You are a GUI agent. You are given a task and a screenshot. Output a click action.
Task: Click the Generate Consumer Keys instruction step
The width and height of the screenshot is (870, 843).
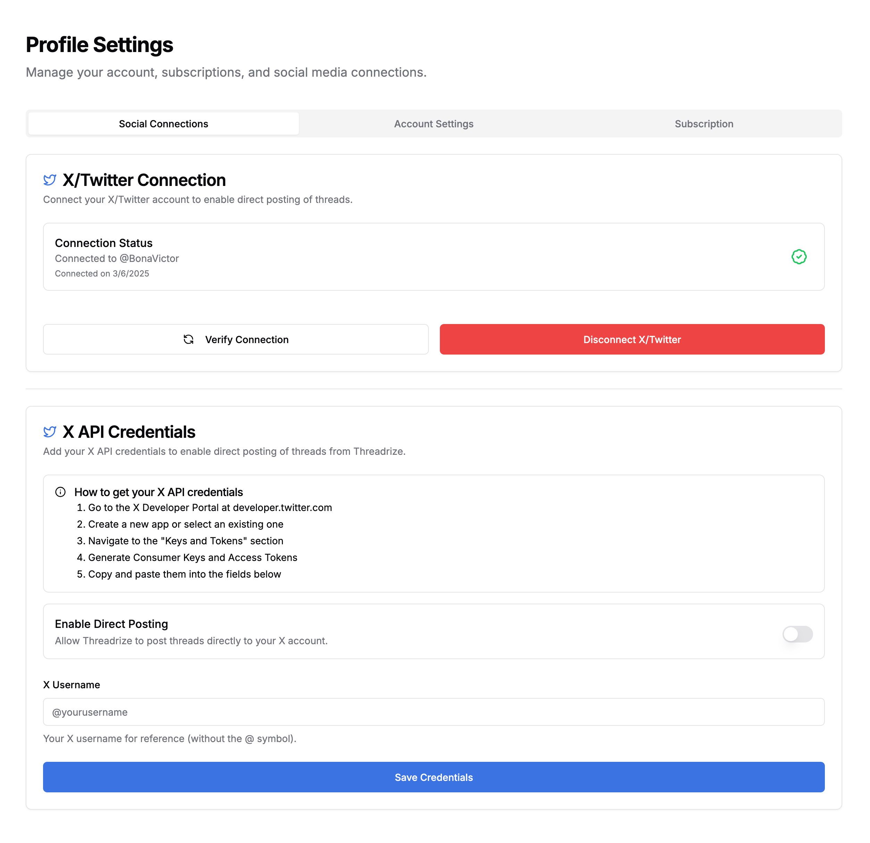(187, 557)
